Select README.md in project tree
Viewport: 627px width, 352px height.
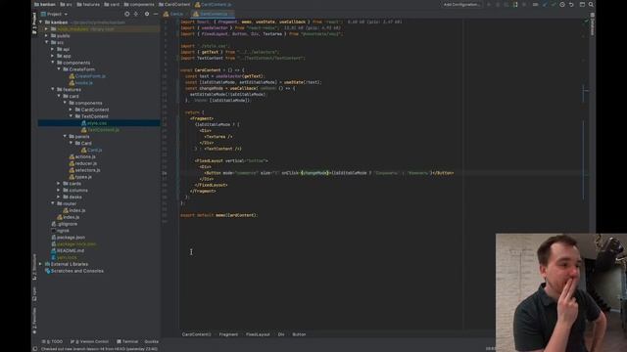[x=68, y=250]
